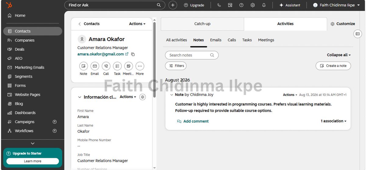366x170 pixels.
Task: Open AEO in the sidebar
Action: [33, 58]
